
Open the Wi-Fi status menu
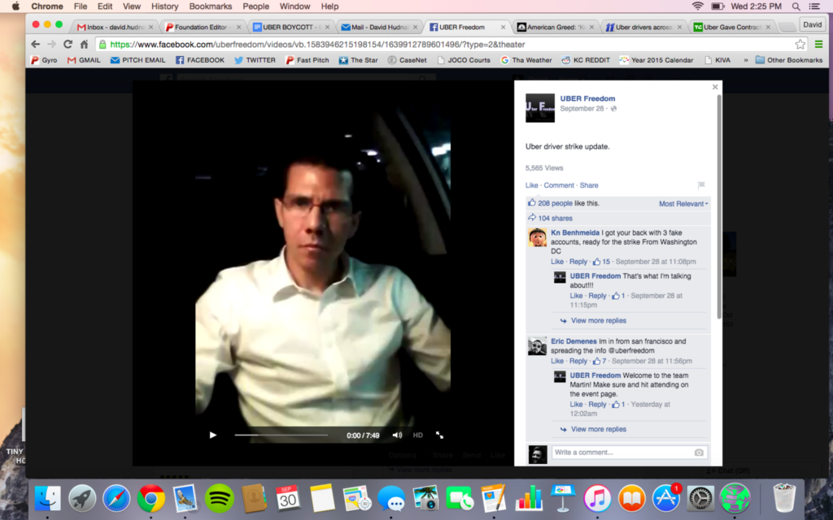click(697, 6)
